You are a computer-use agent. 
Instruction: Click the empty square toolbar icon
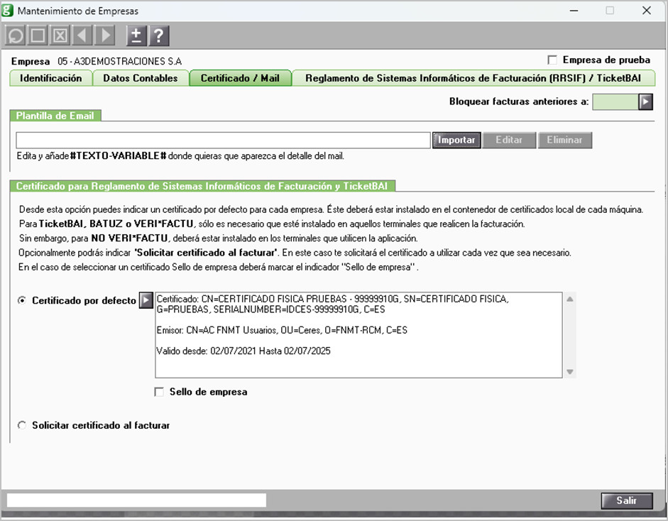[x=38, y=35]
